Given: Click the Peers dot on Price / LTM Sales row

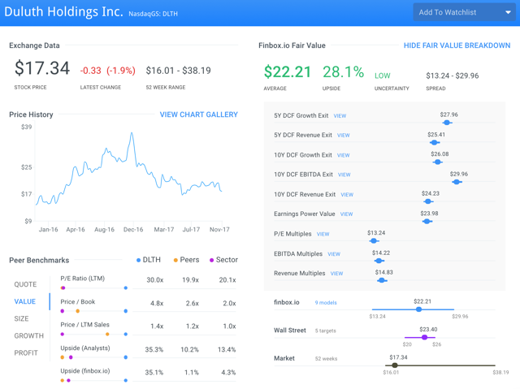Looking at the screenshot, I should pos(107,335).
